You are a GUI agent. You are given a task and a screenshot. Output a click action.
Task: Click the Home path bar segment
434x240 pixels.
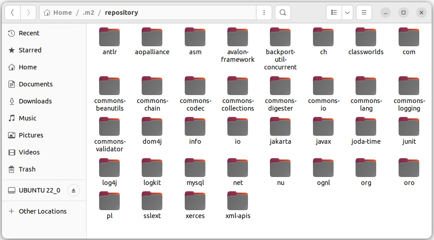(58, 13)
